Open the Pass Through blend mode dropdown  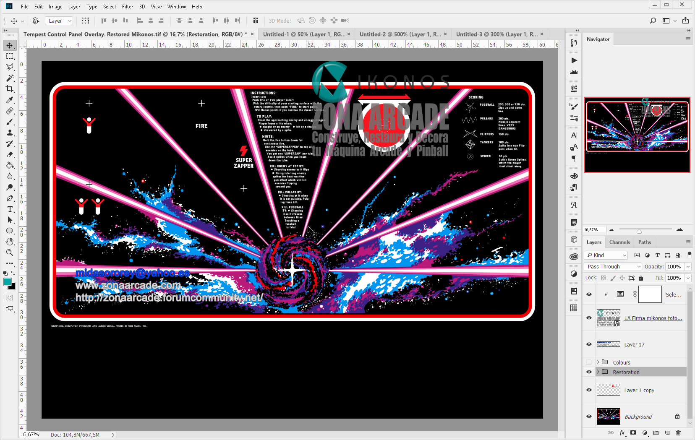[612, 266]
